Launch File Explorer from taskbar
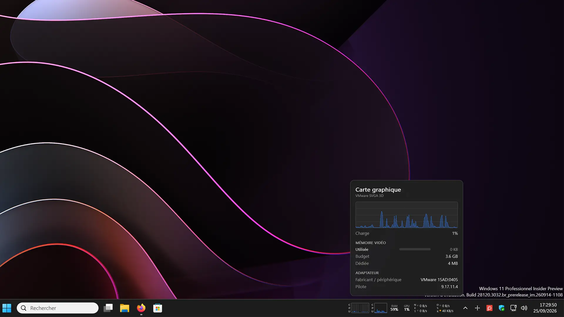The image size is (564, 317). (x=125, y=308)
